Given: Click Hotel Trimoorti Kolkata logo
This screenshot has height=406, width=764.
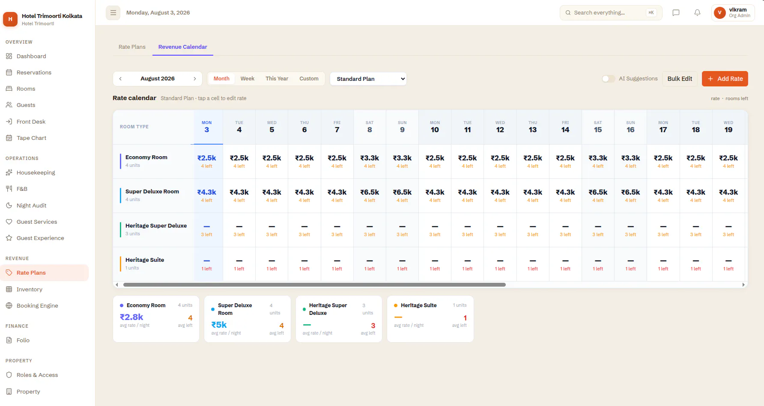Looking at the screenshot, I should coord(10,19).
